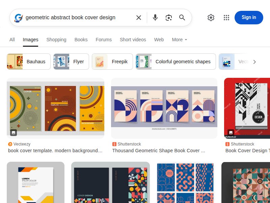
Task: Select the Flyer suggestion chip
Action: [71, 62]
